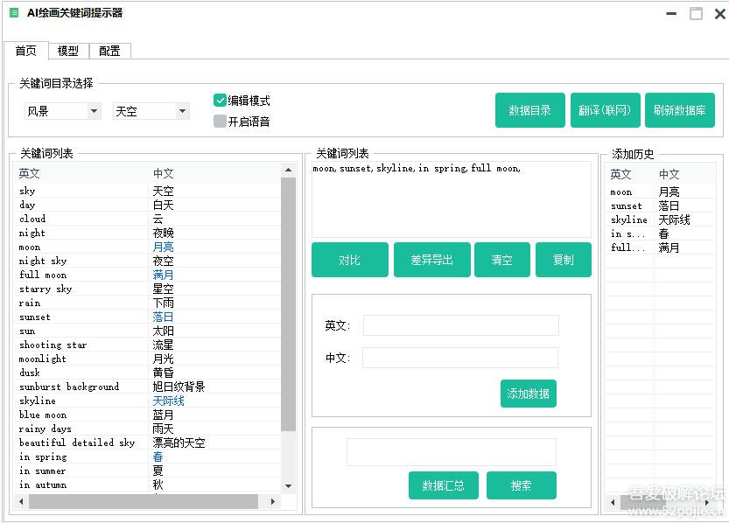
Task: Select the 'moonlight' keyword row
Action: click(148, 359)
